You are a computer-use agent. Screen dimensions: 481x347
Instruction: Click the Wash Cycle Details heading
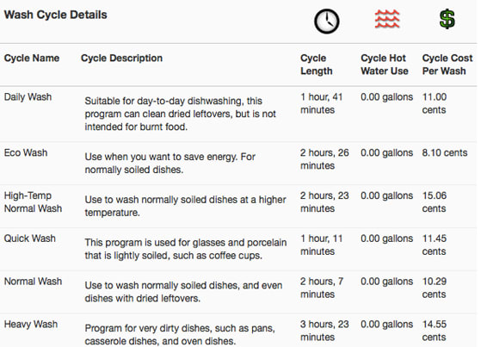(56, 15)
